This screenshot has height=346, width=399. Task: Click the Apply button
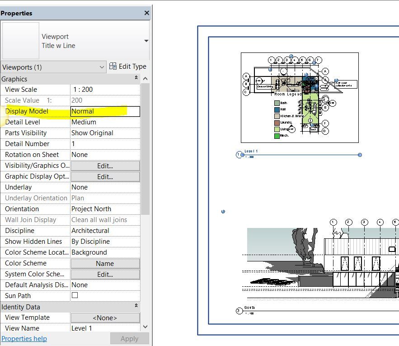point(129,338)
